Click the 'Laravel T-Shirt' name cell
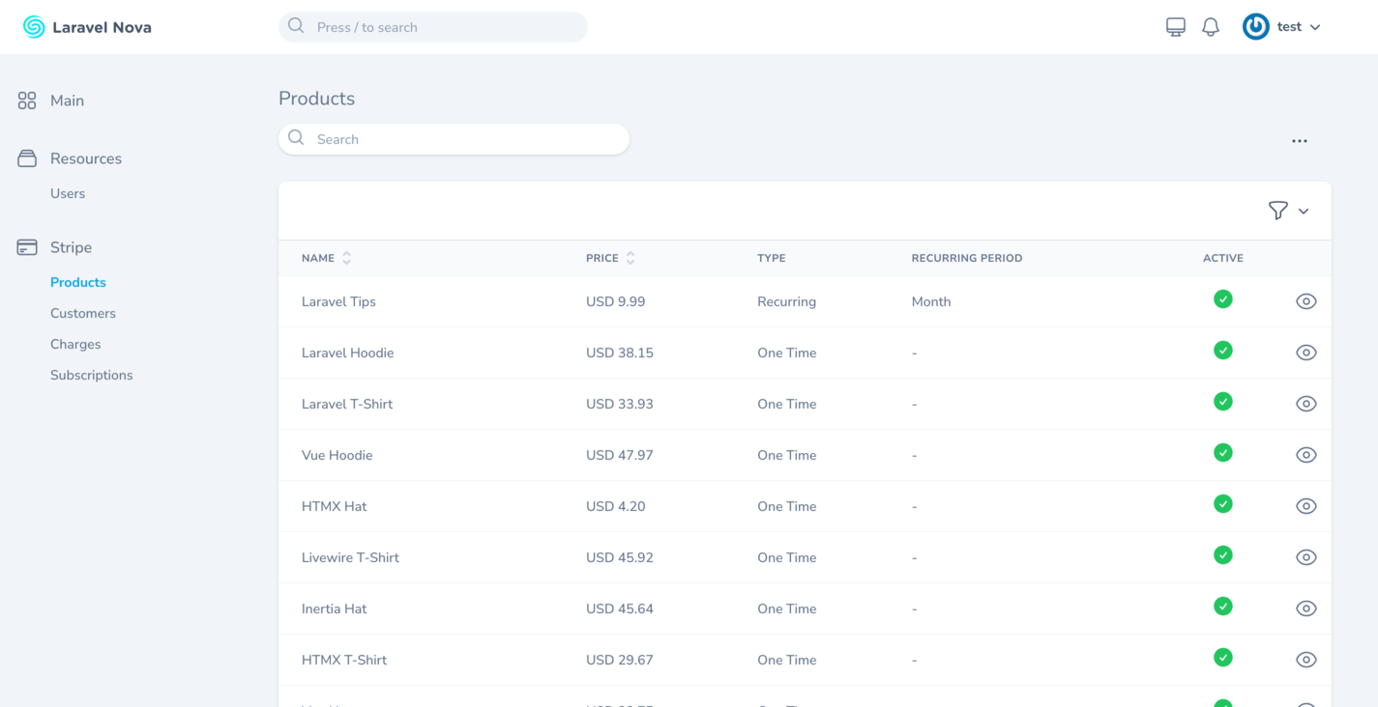 [347, 404]
